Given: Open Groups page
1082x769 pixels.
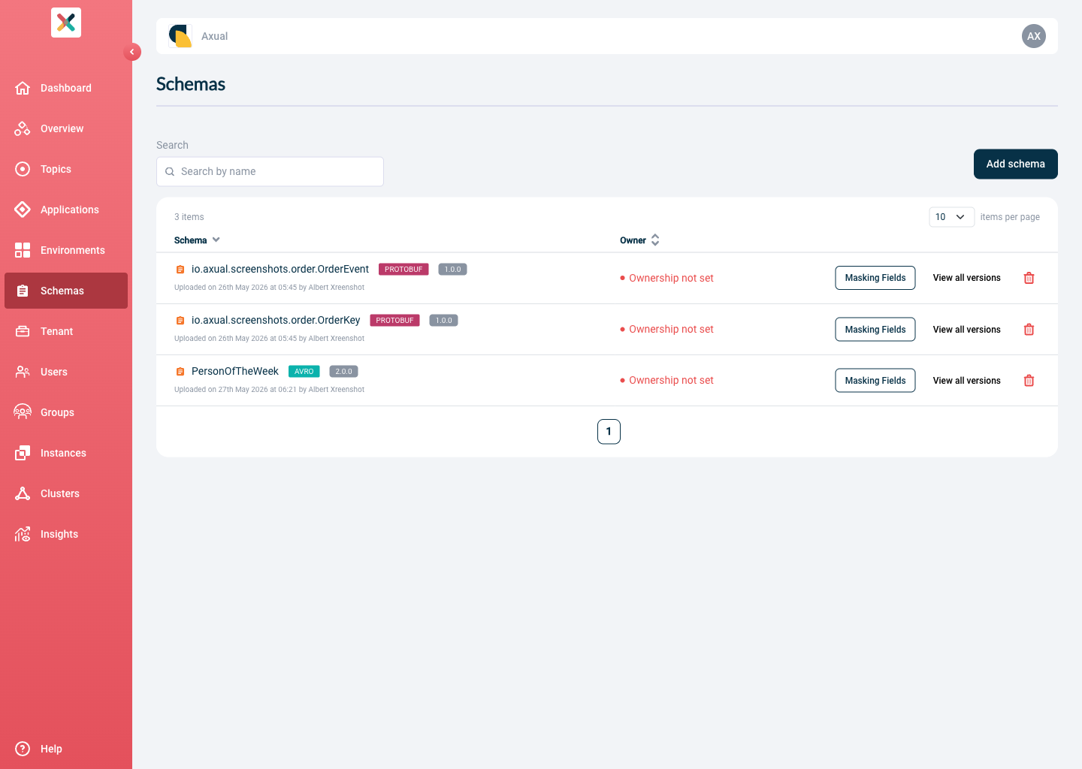Looking at the screenshot, I should point(66,412).
